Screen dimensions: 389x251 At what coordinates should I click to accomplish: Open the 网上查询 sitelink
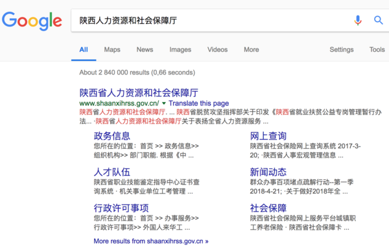[268, 136]
